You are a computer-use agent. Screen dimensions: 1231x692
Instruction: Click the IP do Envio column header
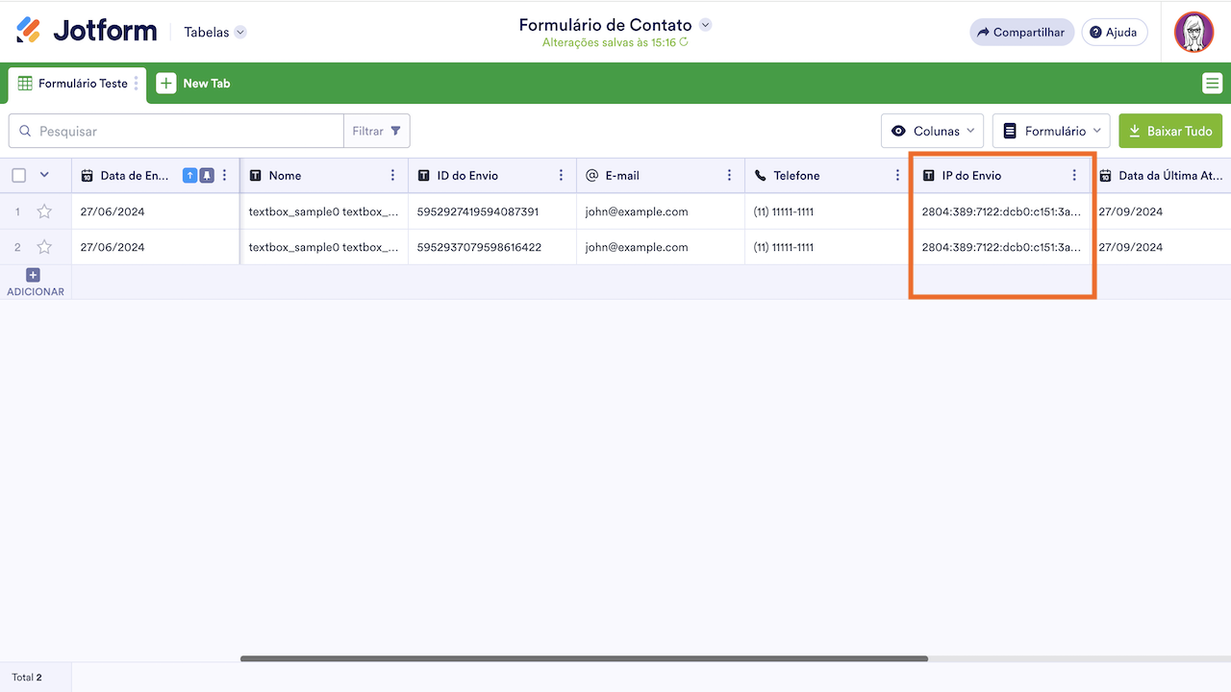click(x=1001, y=175)
